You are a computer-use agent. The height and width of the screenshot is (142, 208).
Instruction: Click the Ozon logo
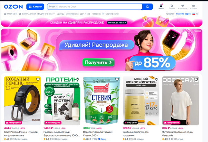tap(13, 7)
